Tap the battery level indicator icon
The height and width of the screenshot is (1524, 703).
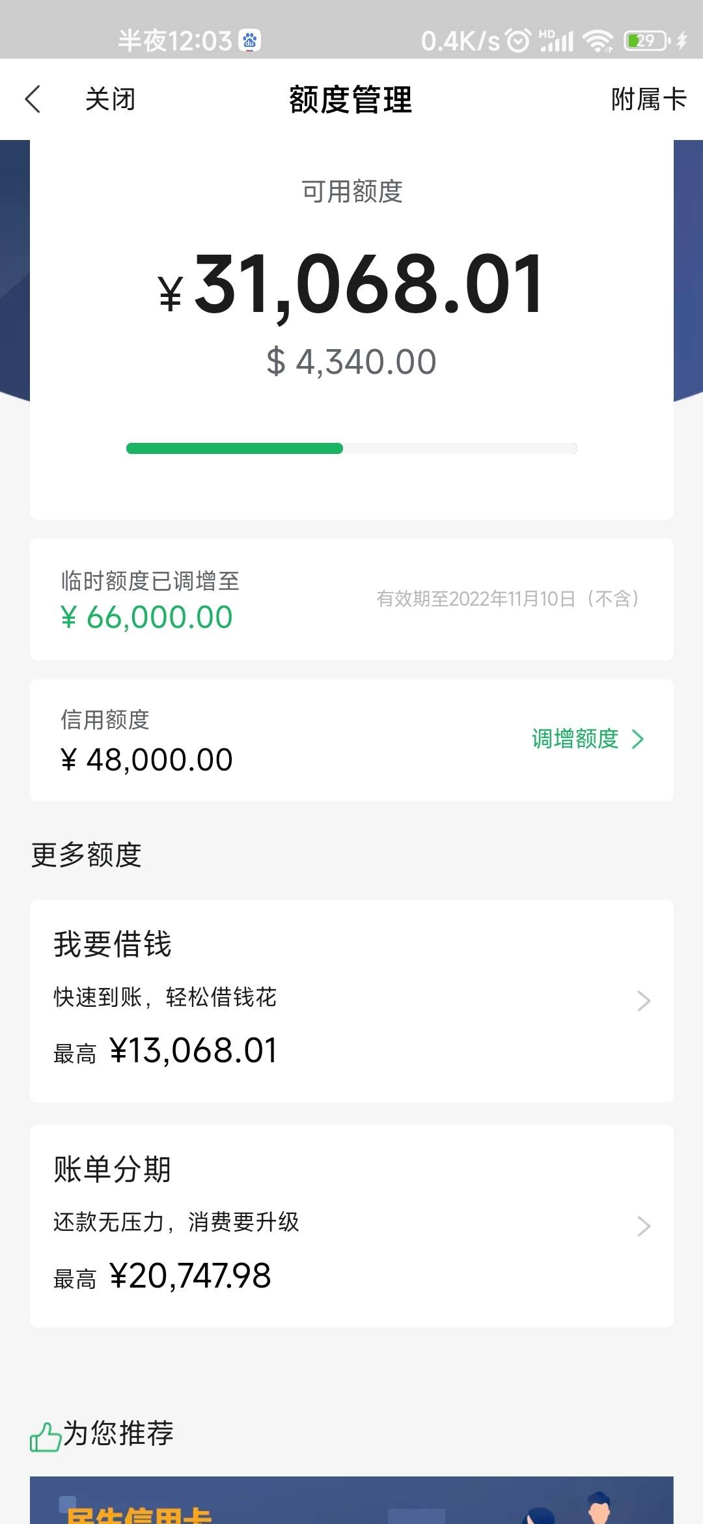(x=646, y=41)
